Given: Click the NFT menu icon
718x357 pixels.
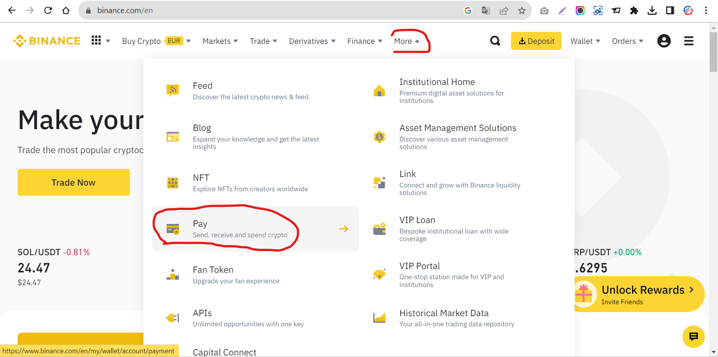Looking at the screenshot, I should (x=173, y=183).
